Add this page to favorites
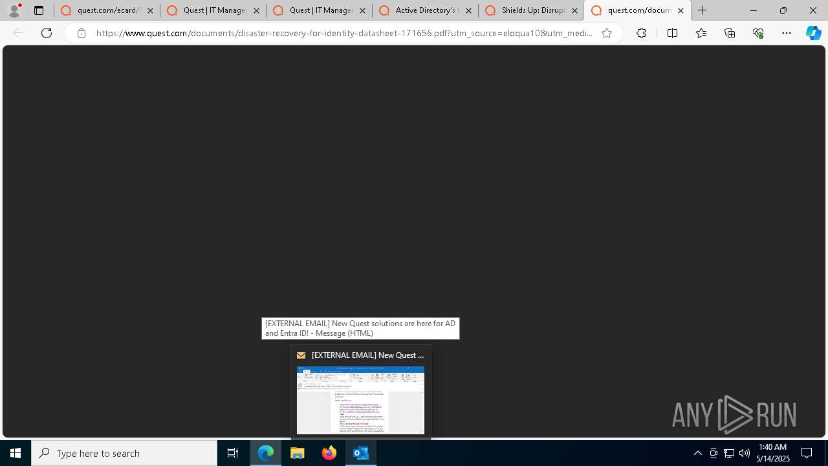Image resolution: width=828 pixels, height=466 pixels. pyautogui.click(x=607, y=33)
